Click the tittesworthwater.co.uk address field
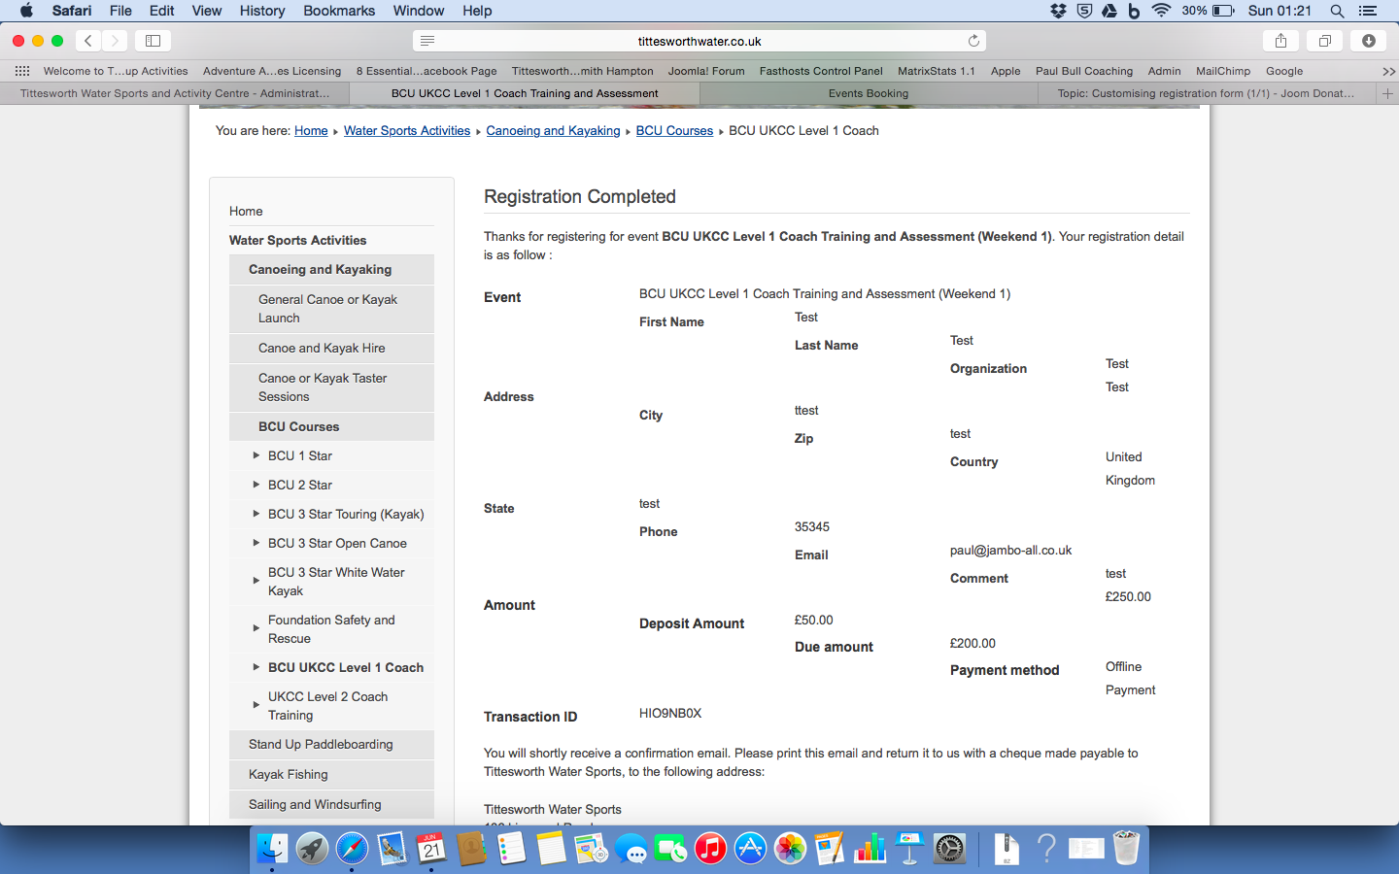Viewport: 1399px width, 874px height. 699,41
